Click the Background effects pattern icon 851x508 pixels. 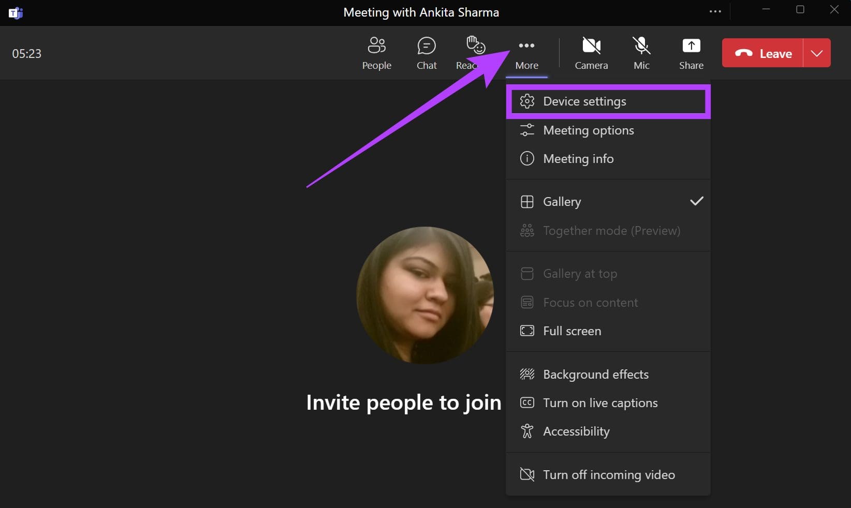coord(527,374)
